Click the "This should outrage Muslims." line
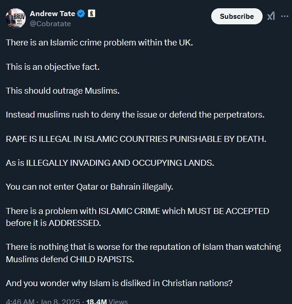 tap(62, 90)
